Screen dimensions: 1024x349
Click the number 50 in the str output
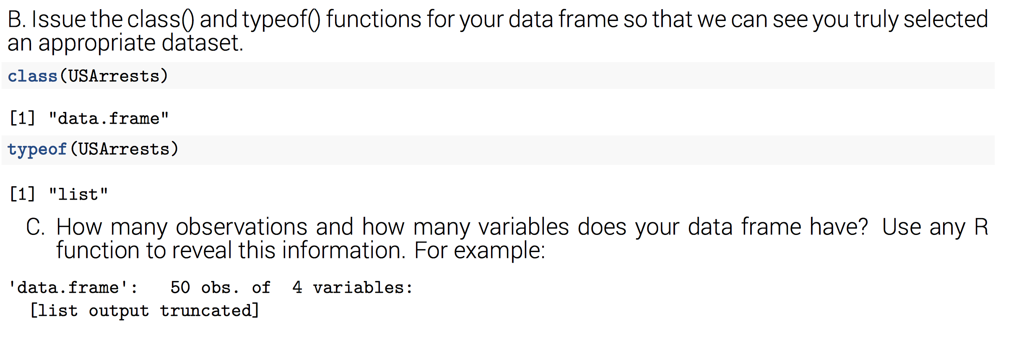tap(180, 288)
